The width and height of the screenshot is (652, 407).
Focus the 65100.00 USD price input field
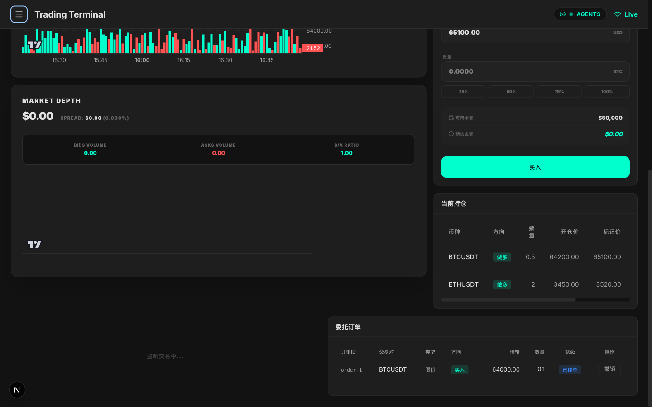point(525,33)
